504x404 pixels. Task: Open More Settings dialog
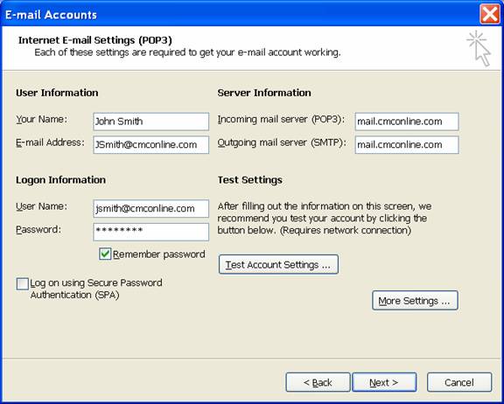(415, 300)
